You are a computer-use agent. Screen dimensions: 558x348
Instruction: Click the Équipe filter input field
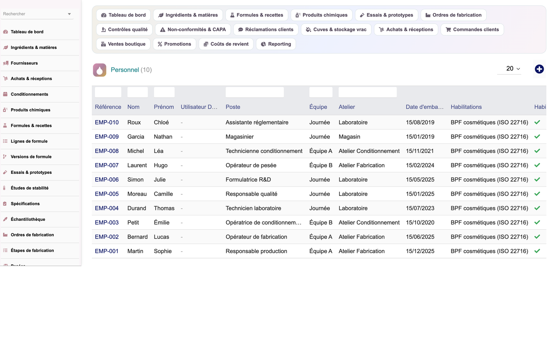[x=321, y=92]
